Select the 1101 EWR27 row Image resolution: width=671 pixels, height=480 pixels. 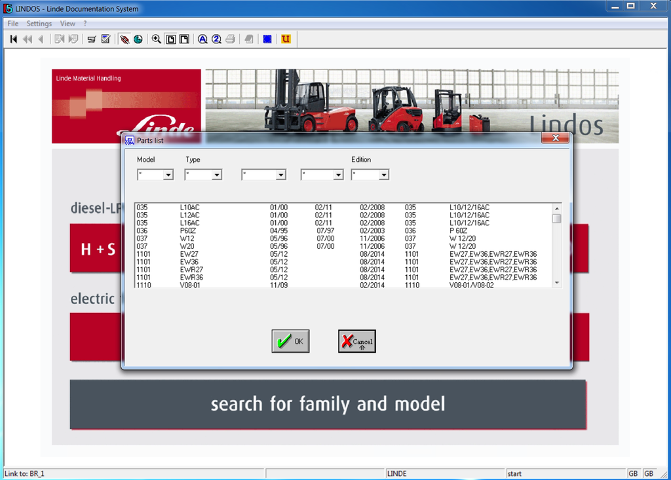(x=343, y=270)
